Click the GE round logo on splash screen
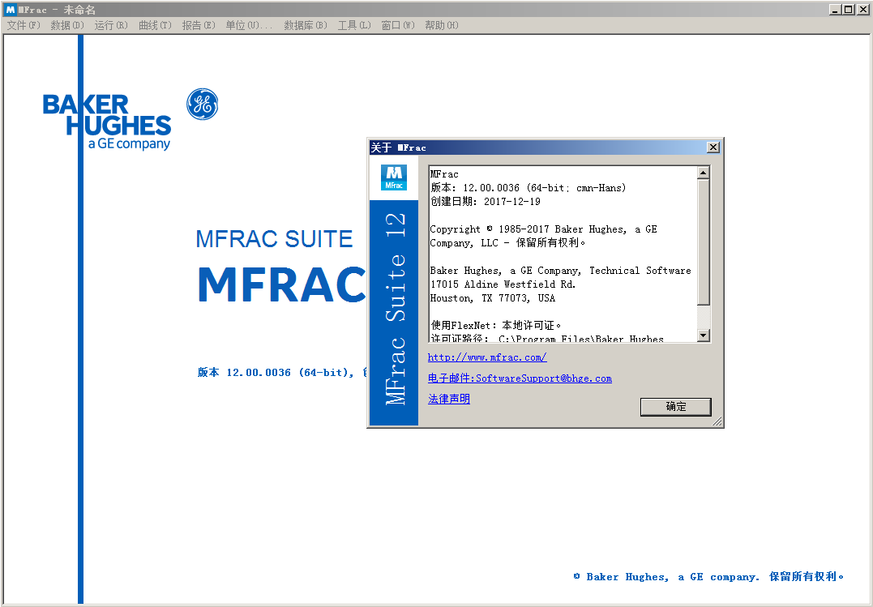Viewport: 873px width, 607px height. [x=202, y=104]
